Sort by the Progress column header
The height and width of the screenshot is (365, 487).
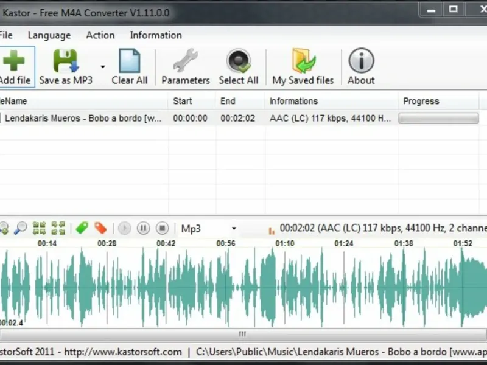438,101
